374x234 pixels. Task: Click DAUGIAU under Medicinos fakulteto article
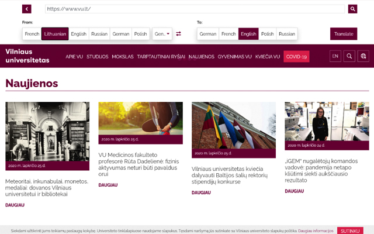pos(108,185)
